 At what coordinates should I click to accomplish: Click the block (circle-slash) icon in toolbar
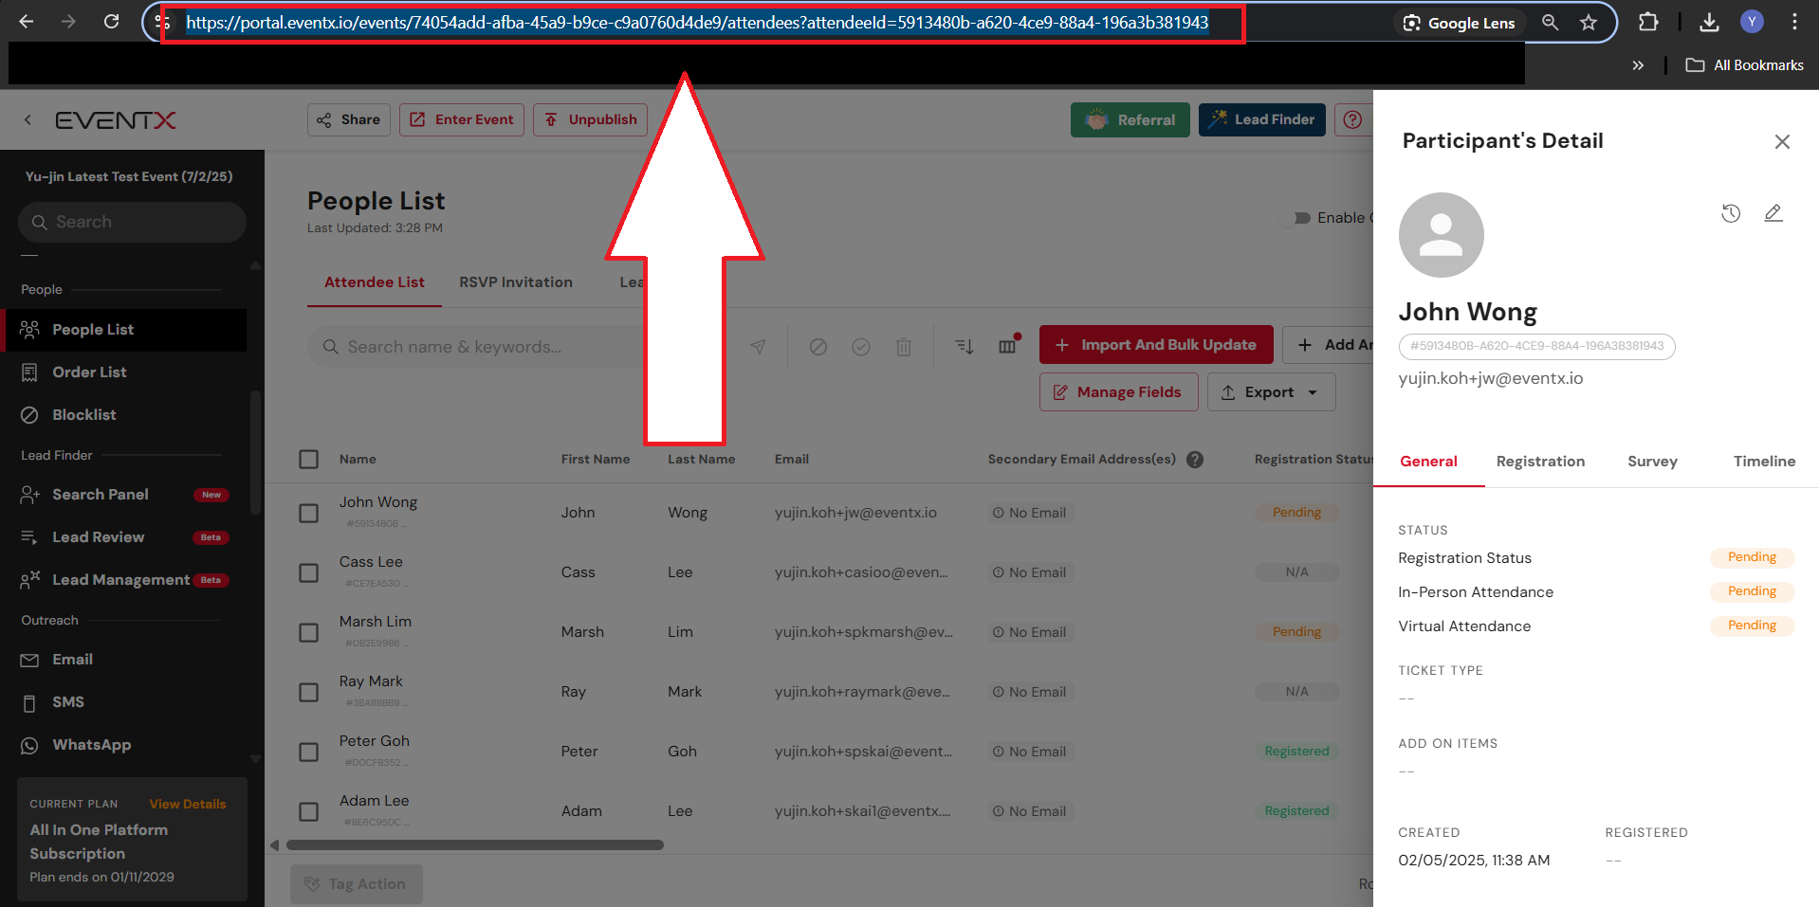818,347
